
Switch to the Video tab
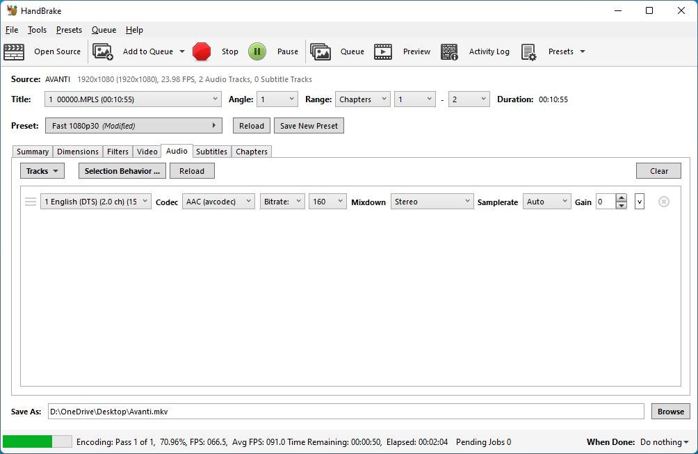coord(147,152)
